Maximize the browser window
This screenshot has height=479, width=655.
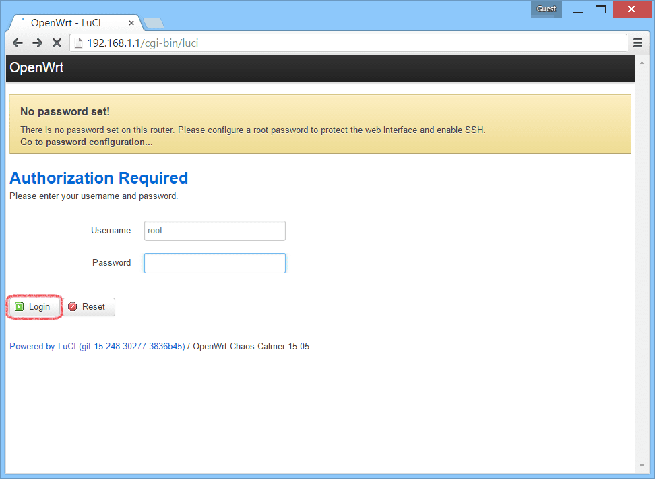point(601,9)
